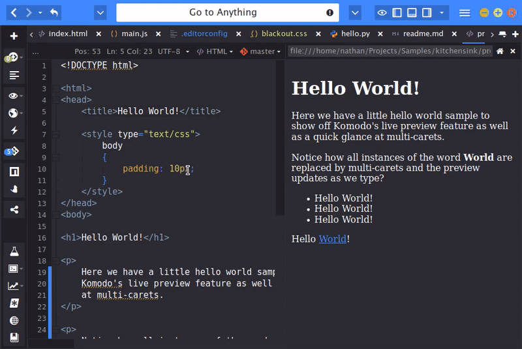Open the dropdown left of Go to Anything
Image resolution: width=522 pixels, height=349 pixels.
point(100,12)
